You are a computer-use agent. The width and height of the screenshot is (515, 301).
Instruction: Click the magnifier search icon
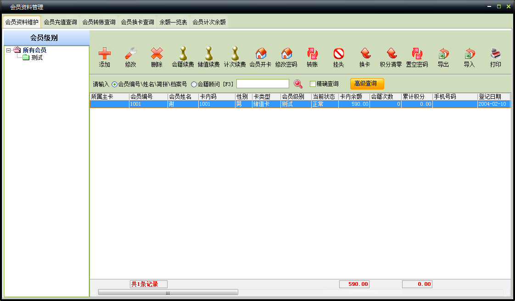(x=298, y=84)
